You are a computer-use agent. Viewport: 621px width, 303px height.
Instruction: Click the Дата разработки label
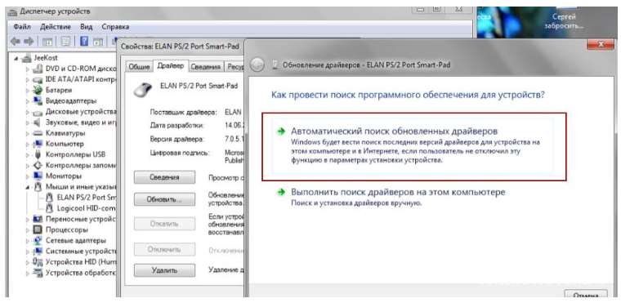pyautogui.click(x=177, y=126)
